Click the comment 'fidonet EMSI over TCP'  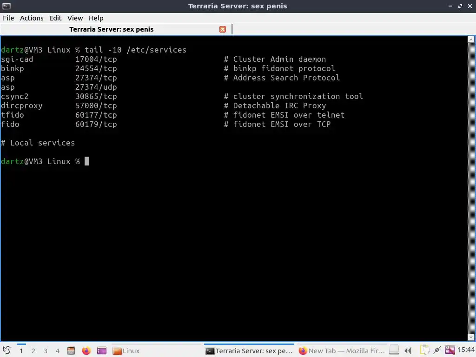[282, 125]
